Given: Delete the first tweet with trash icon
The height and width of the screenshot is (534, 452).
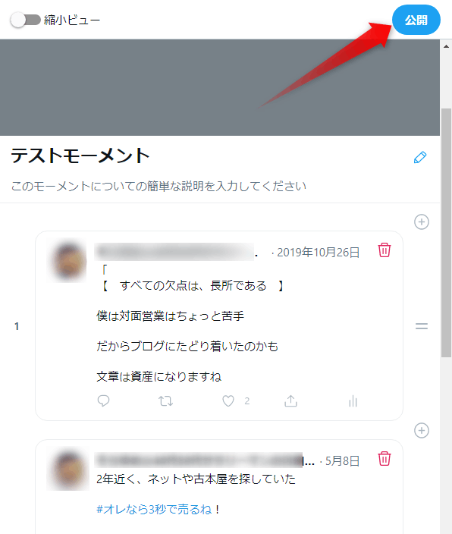Looking at the screenshot, I should point(385,250).
